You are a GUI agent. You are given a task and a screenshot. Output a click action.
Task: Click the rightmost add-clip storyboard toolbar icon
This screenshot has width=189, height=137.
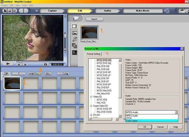pos(66,74)
